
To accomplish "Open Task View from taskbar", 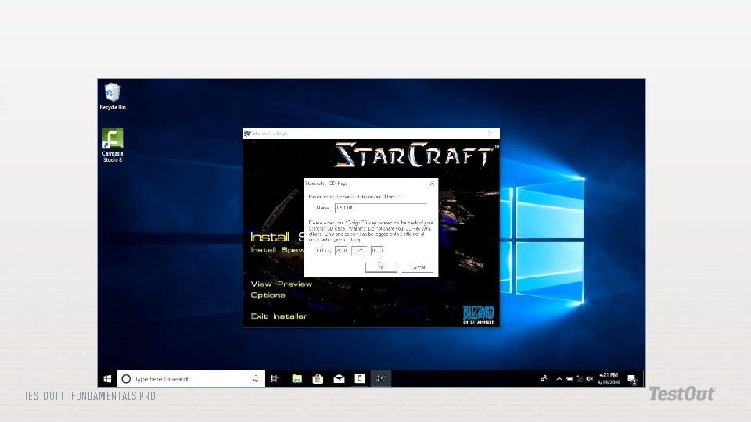I will [x=275, y=379].
